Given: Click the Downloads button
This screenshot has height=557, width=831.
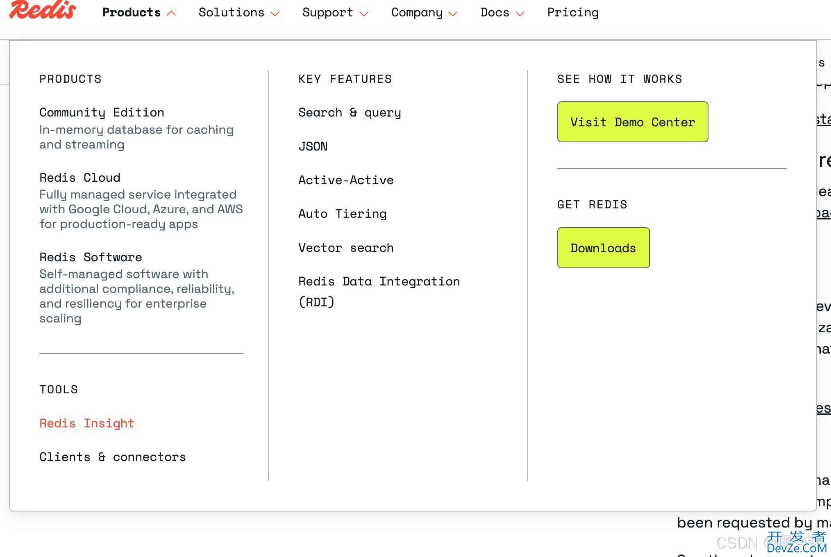Looking at the screenshot, I should (x=603, y=248).
